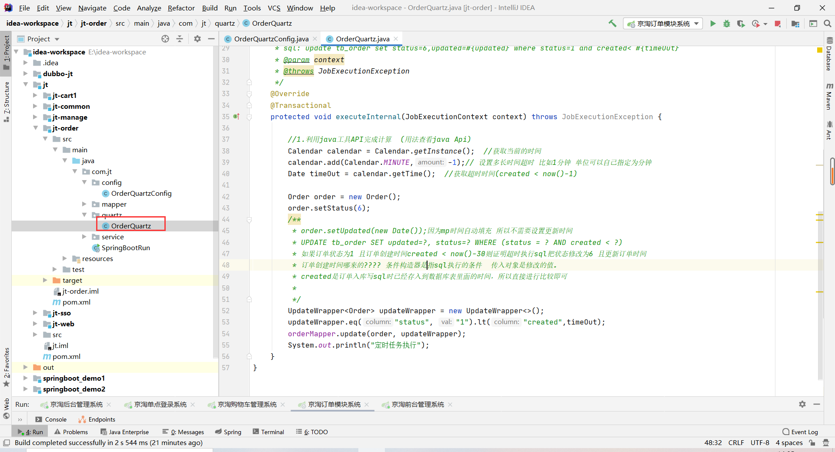Change UTF-8 file encoding in status bar

tap(759, 443)
